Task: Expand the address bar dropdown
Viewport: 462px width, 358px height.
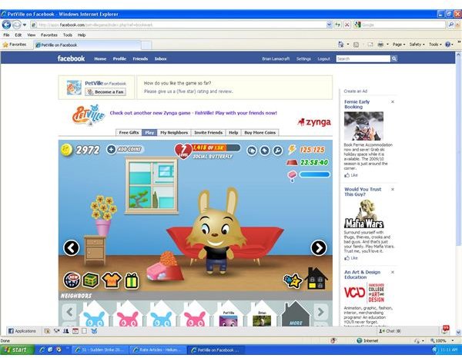Action: click(x=329, y=25)
